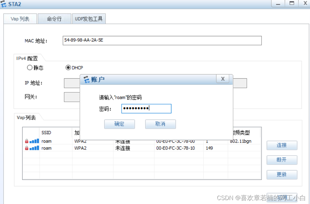Select the 静态 radio button
Image resolution: width=310 pixels, height=204 pixels.
30,68
